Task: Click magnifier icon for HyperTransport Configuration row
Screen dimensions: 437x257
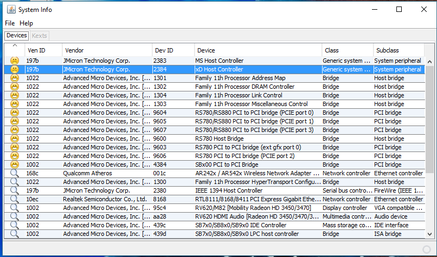Action: pos(15,182)
